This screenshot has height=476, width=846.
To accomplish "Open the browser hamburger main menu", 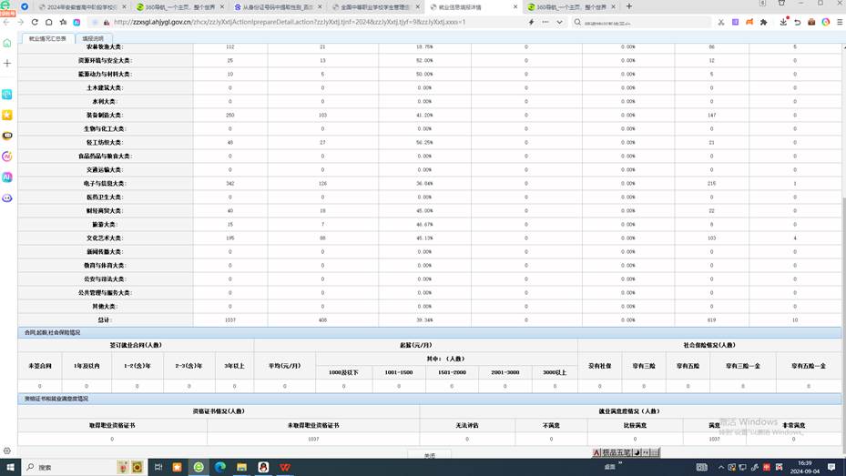I will (x=840, y=22).
